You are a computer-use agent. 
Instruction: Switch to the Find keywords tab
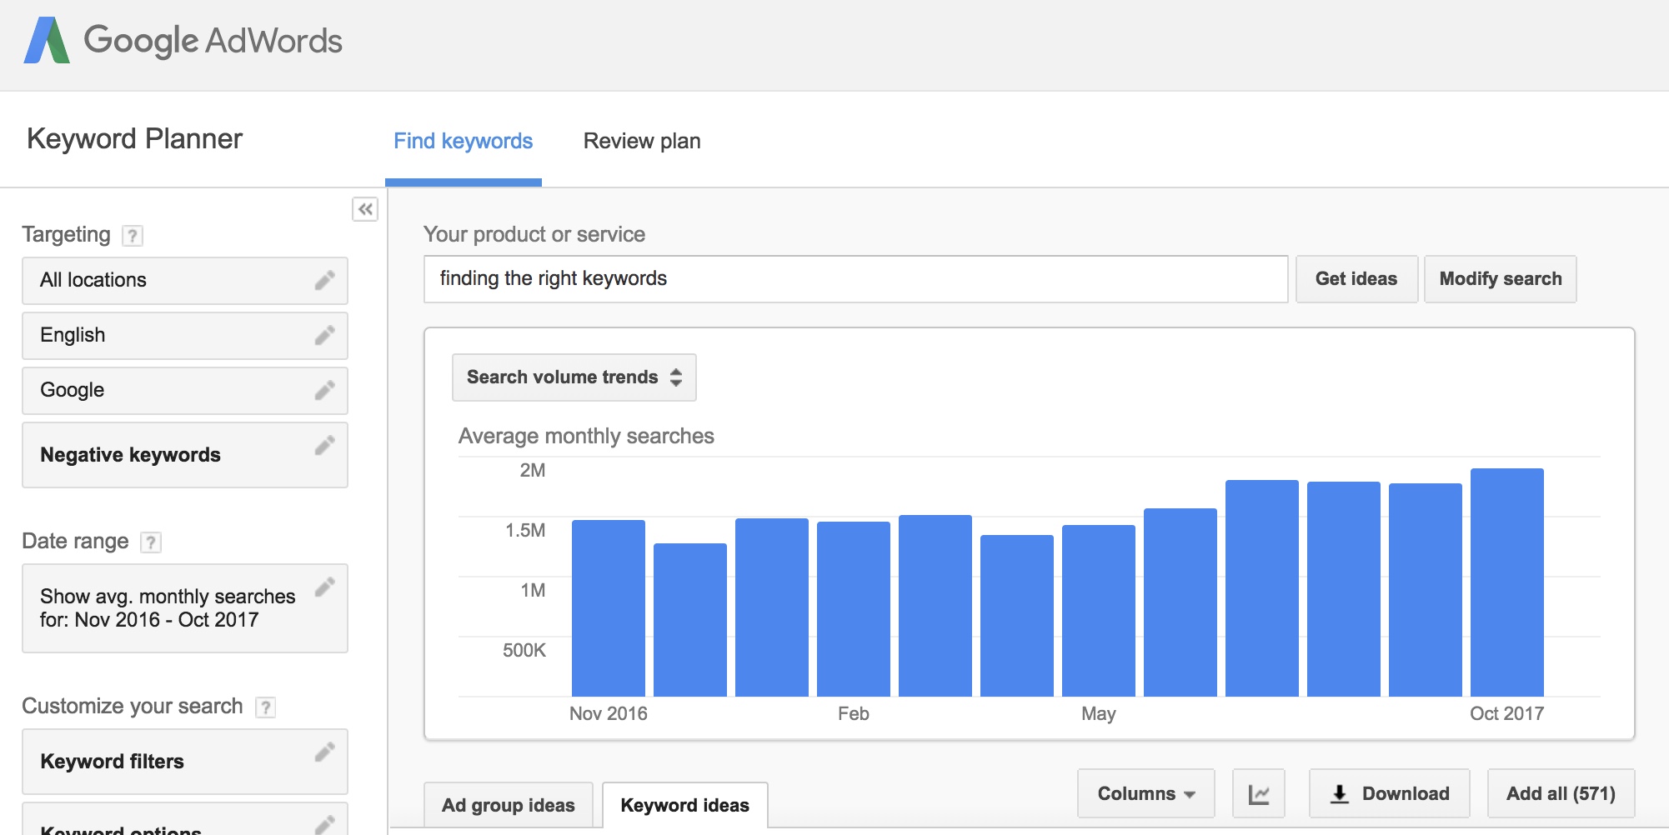pyautogui.click(x=464, y=141)
